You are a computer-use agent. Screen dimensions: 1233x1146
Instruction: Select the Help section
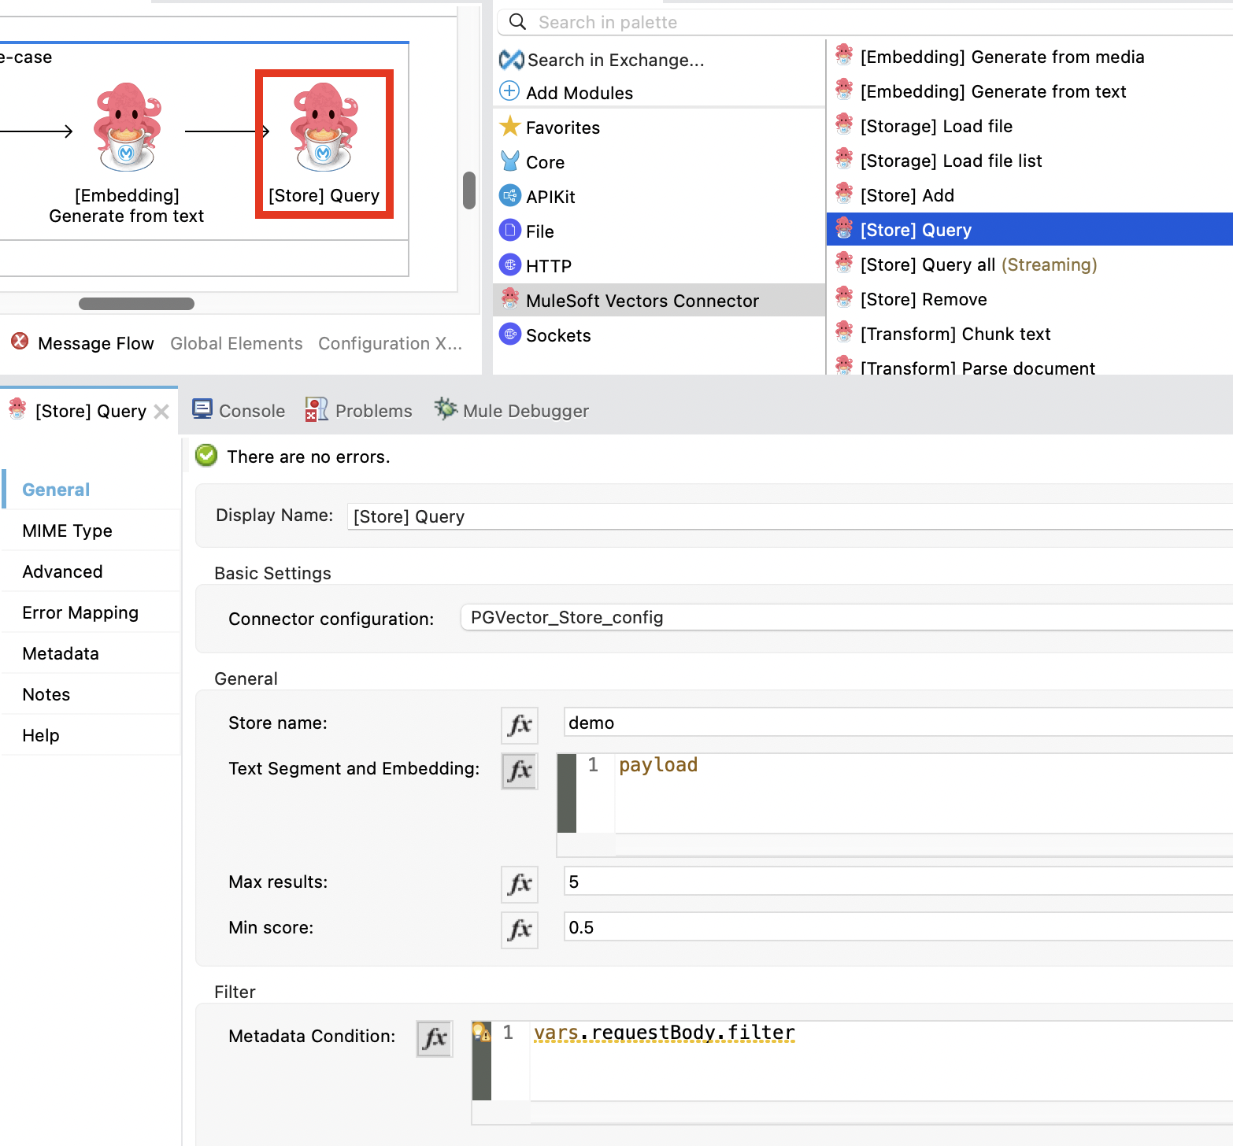(x=91, y=735)
